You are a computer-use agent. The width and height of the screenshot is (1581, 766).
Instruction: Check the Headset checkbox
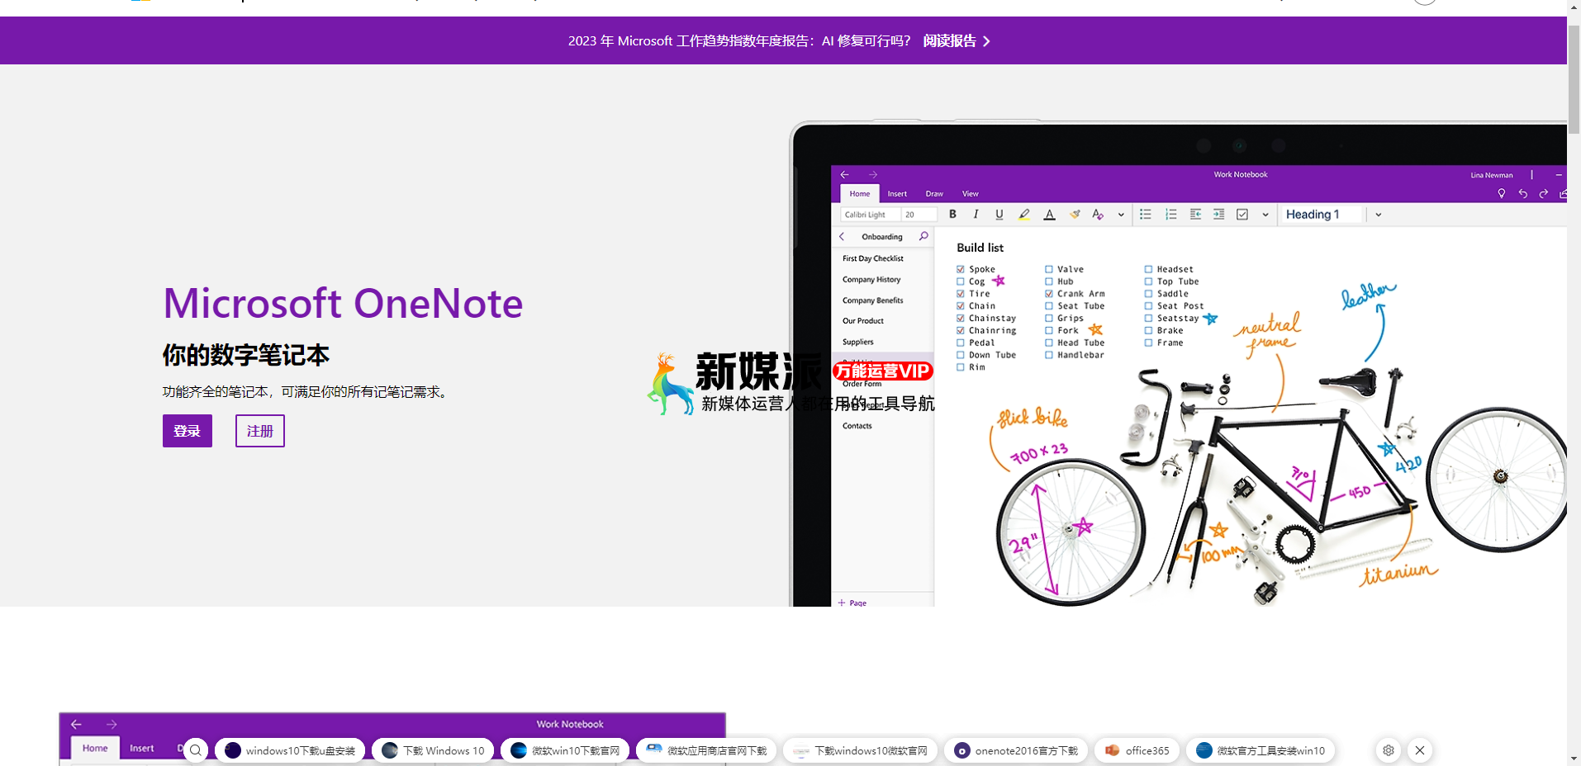[1148, 269]
